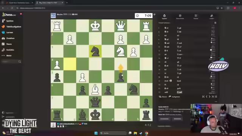Select the black queen on e7
This screenshot has height=136, width=242.
click(95, 102)
